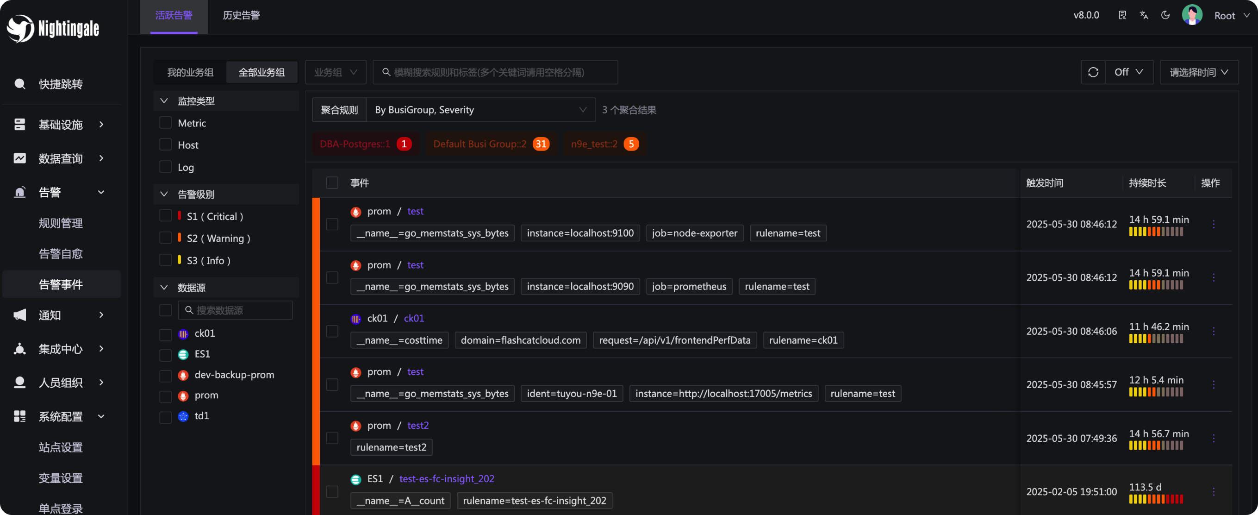Switch to the 历史告警 tab
Image resolution: width=1258 pixels, height=515 pixels.
241,16
